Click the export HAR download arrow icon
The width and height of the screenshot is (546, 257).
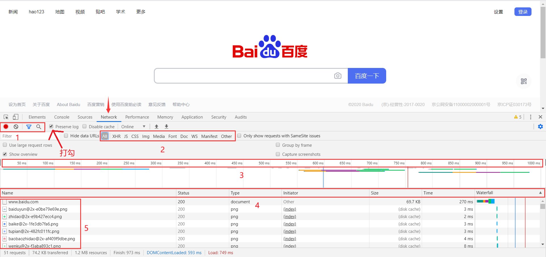tap(167, 127)
